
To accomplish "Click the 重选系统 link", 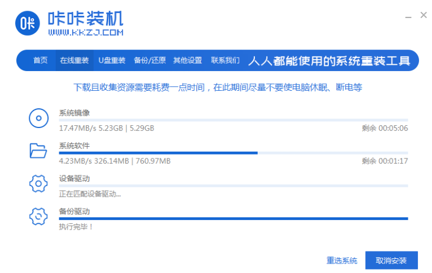I will (x=342, y=261).
